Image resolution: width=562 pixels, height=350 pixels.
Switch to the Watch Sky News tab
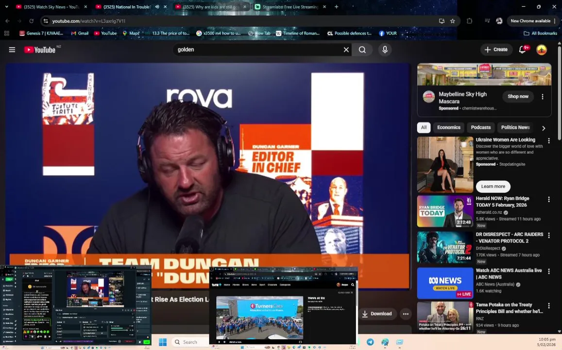pos(52,7)
